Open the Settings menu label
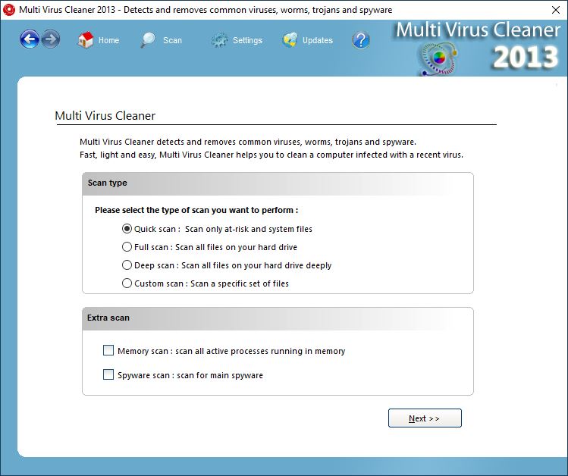This screenshot has height=476, width=568. (247, 40)
